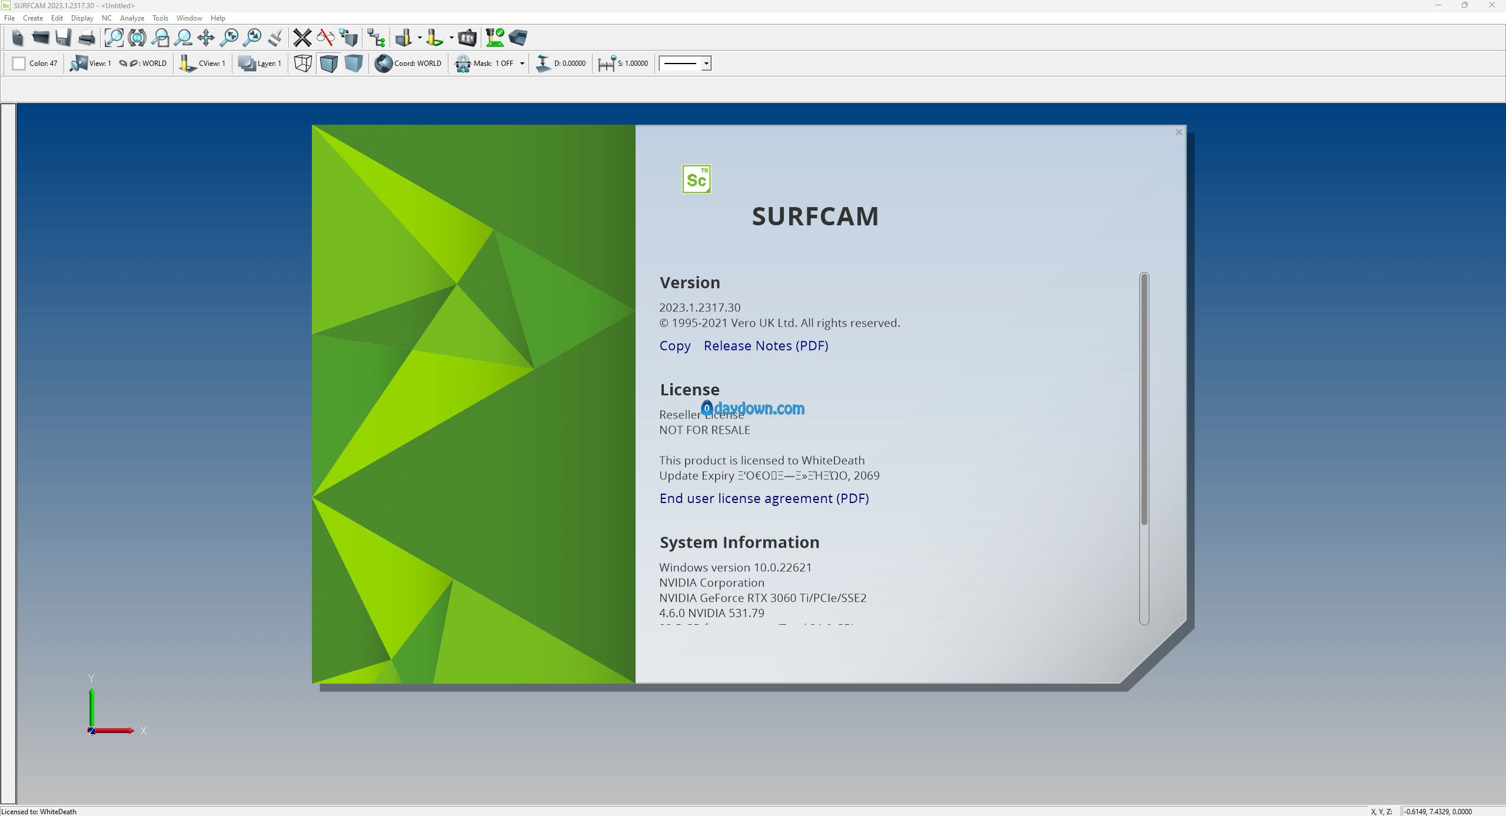Click the Delete black X icon
Viewport: 1506px width, 816px height.
[302, 38]
